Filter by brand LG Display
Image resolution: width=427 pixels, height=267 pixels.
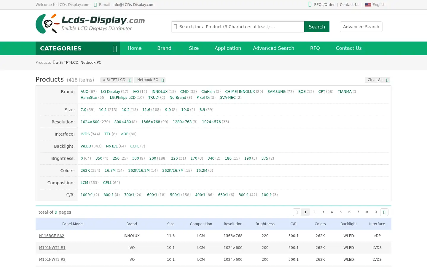click(111, 92)
